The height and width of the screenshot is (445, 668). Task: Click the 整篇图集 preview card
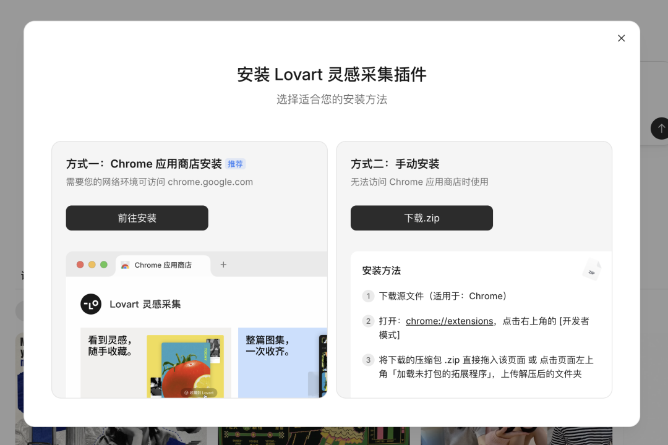pos(283,363)
